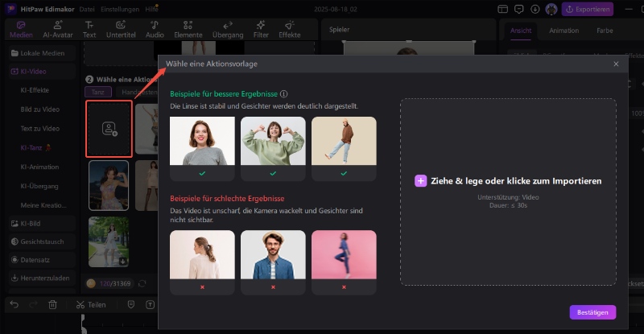Screen dimensions: 644x334
Task: Open the Elemente panel
Action: (188, 30)
